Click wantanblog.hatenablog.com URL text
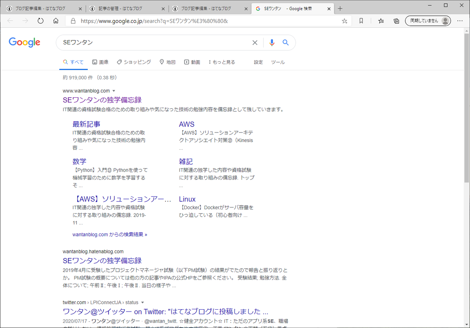Viewport: 470px width, 328px height. point(93,251)
